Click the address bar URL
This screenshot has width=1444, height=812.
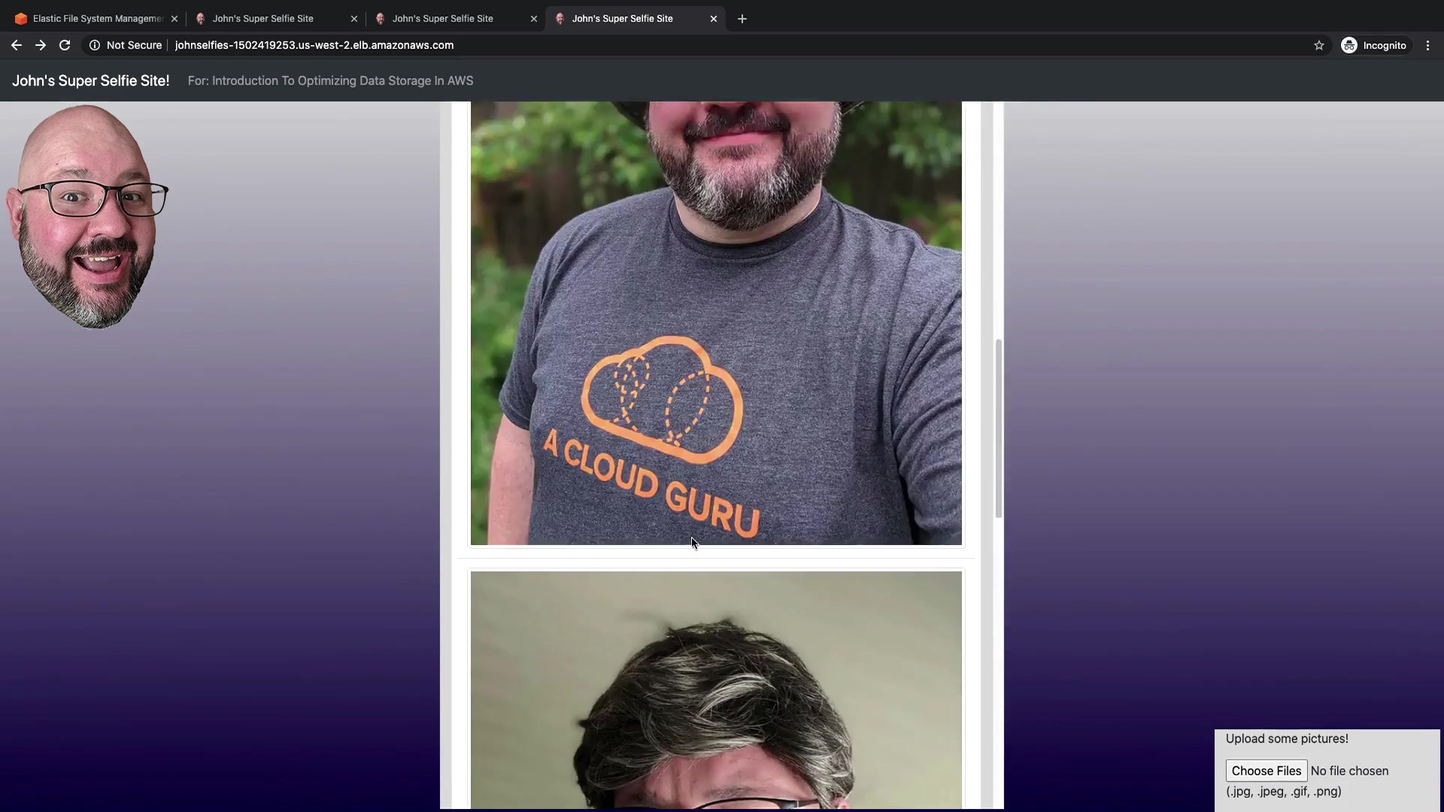click(x=314, y=45)
